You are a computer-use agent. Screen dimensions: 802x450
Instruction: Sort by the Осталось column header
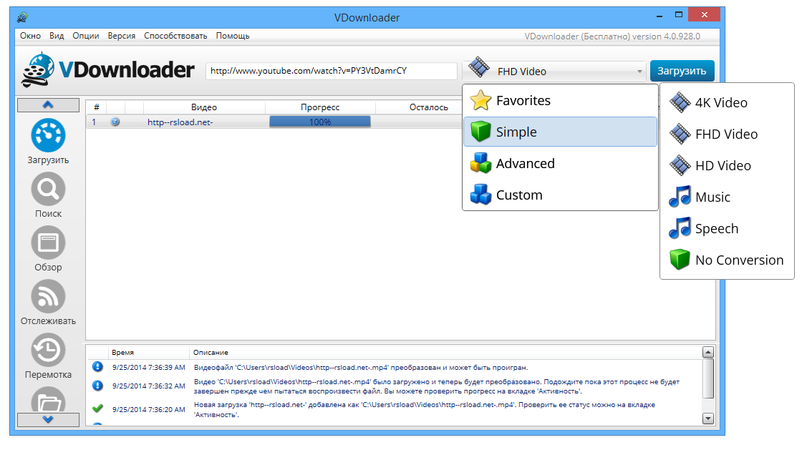(429, 107)
